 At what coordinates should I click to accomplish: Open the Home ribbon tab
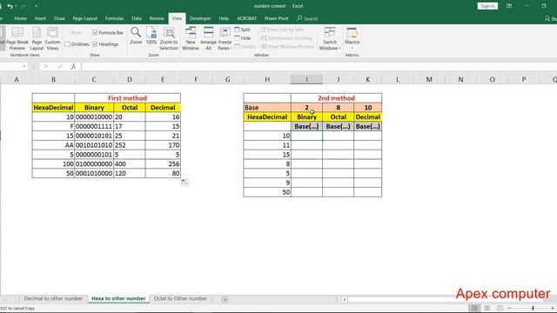tap(20, 18)
